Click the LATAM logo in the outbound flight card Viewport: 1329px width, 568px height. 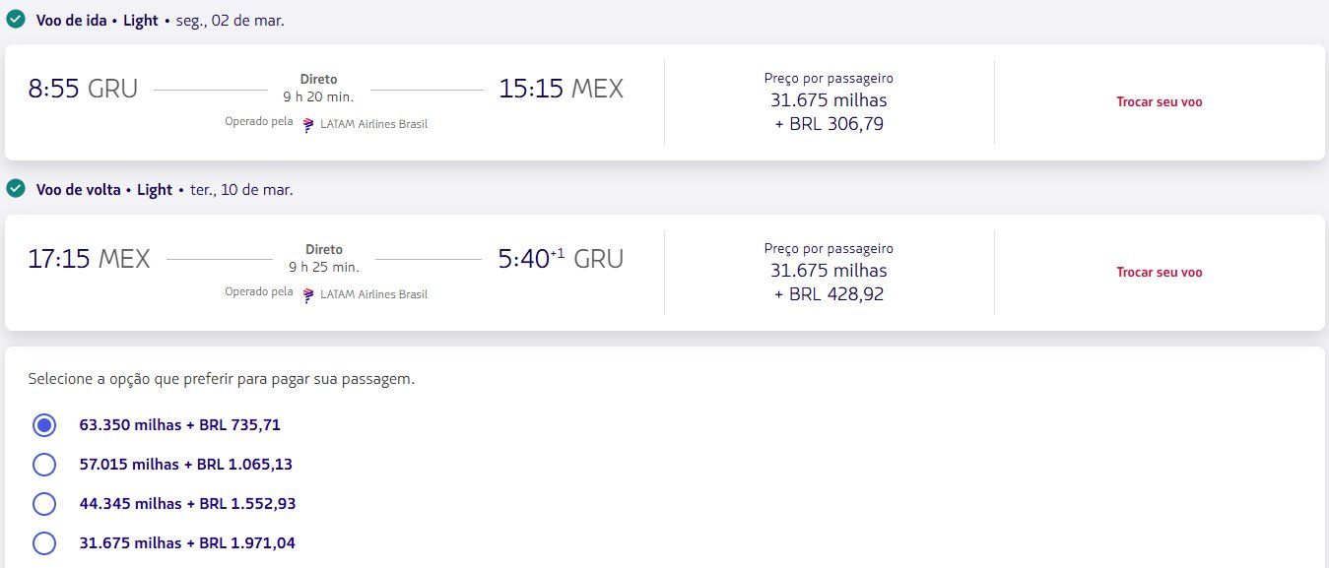[x=309, y=124]
